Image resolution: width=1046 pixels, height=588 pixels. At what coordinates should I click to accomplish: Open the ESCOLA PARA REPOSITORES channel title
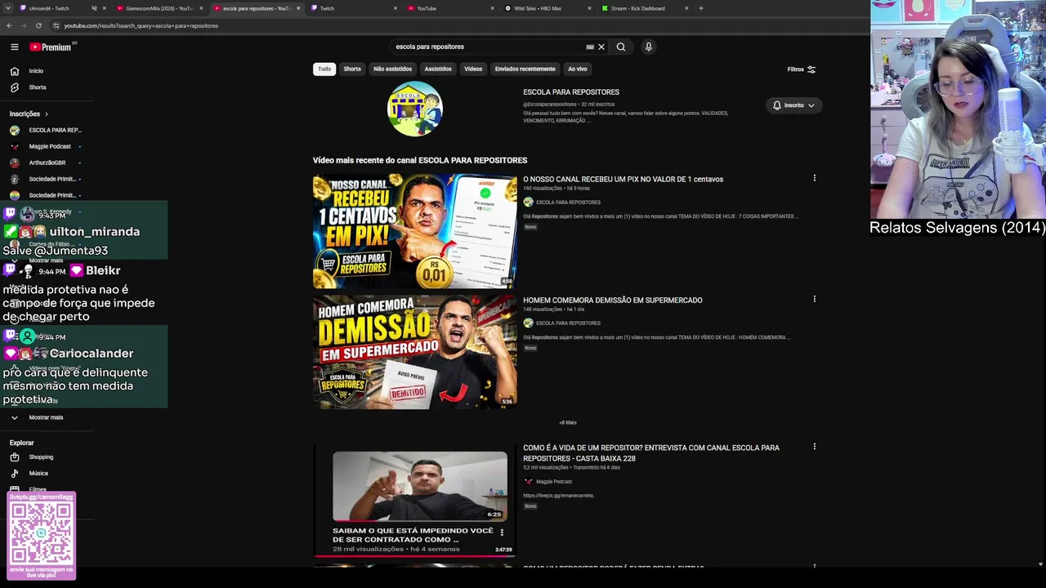coord(571,92)
